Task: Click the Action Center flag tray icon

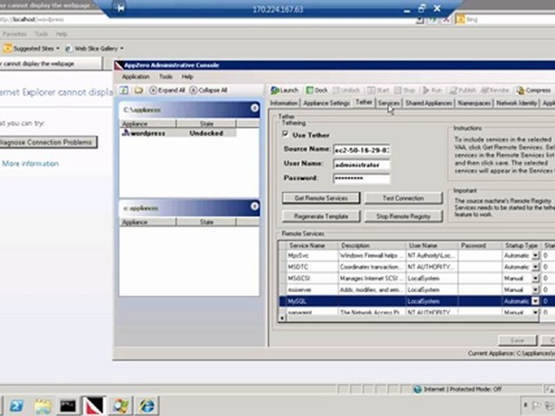Action: pos(536,405)
